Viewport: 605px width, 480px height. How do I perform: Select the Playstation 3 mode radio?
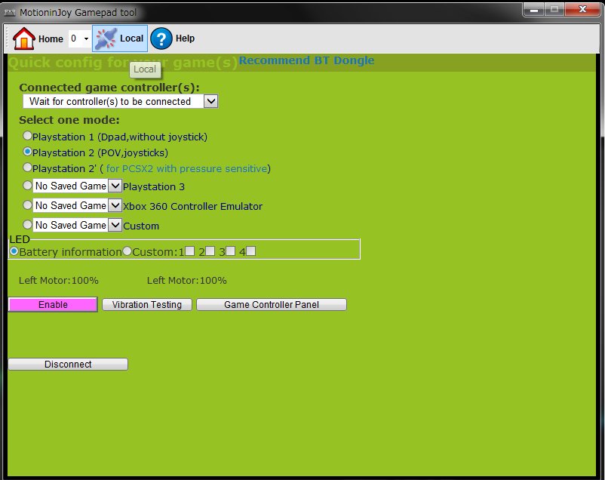click(27, 186)
